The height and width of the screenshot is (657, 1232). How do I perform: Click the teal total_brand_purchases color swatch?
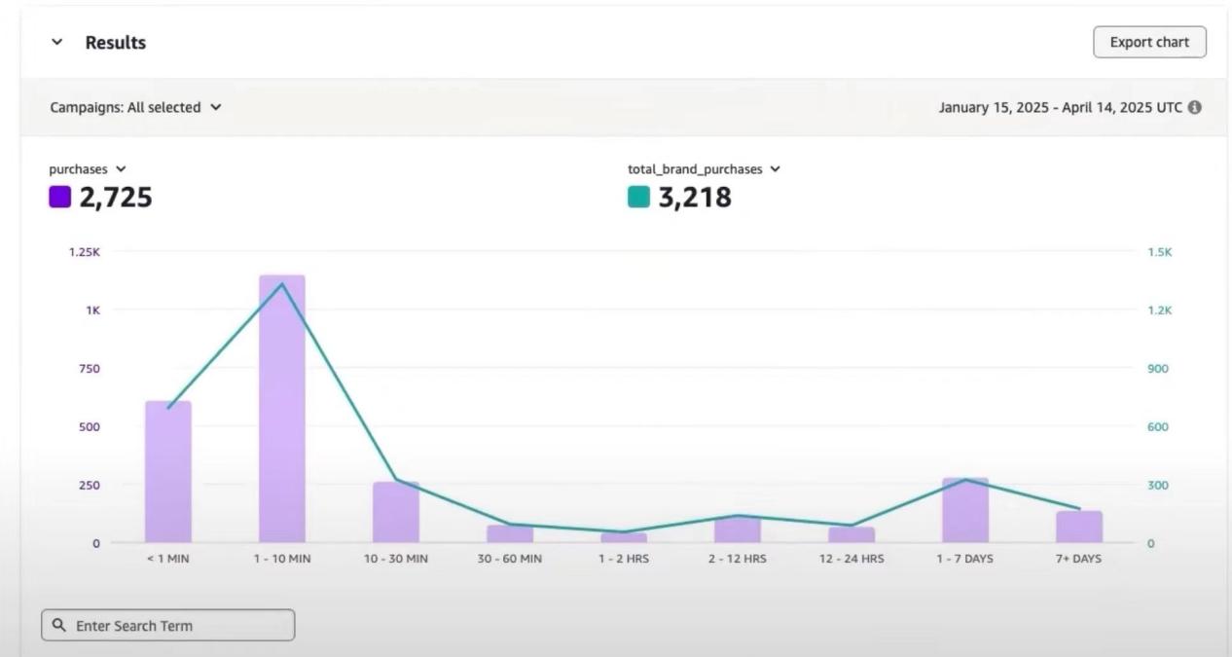pyautogui.click(x=638, y=198)
